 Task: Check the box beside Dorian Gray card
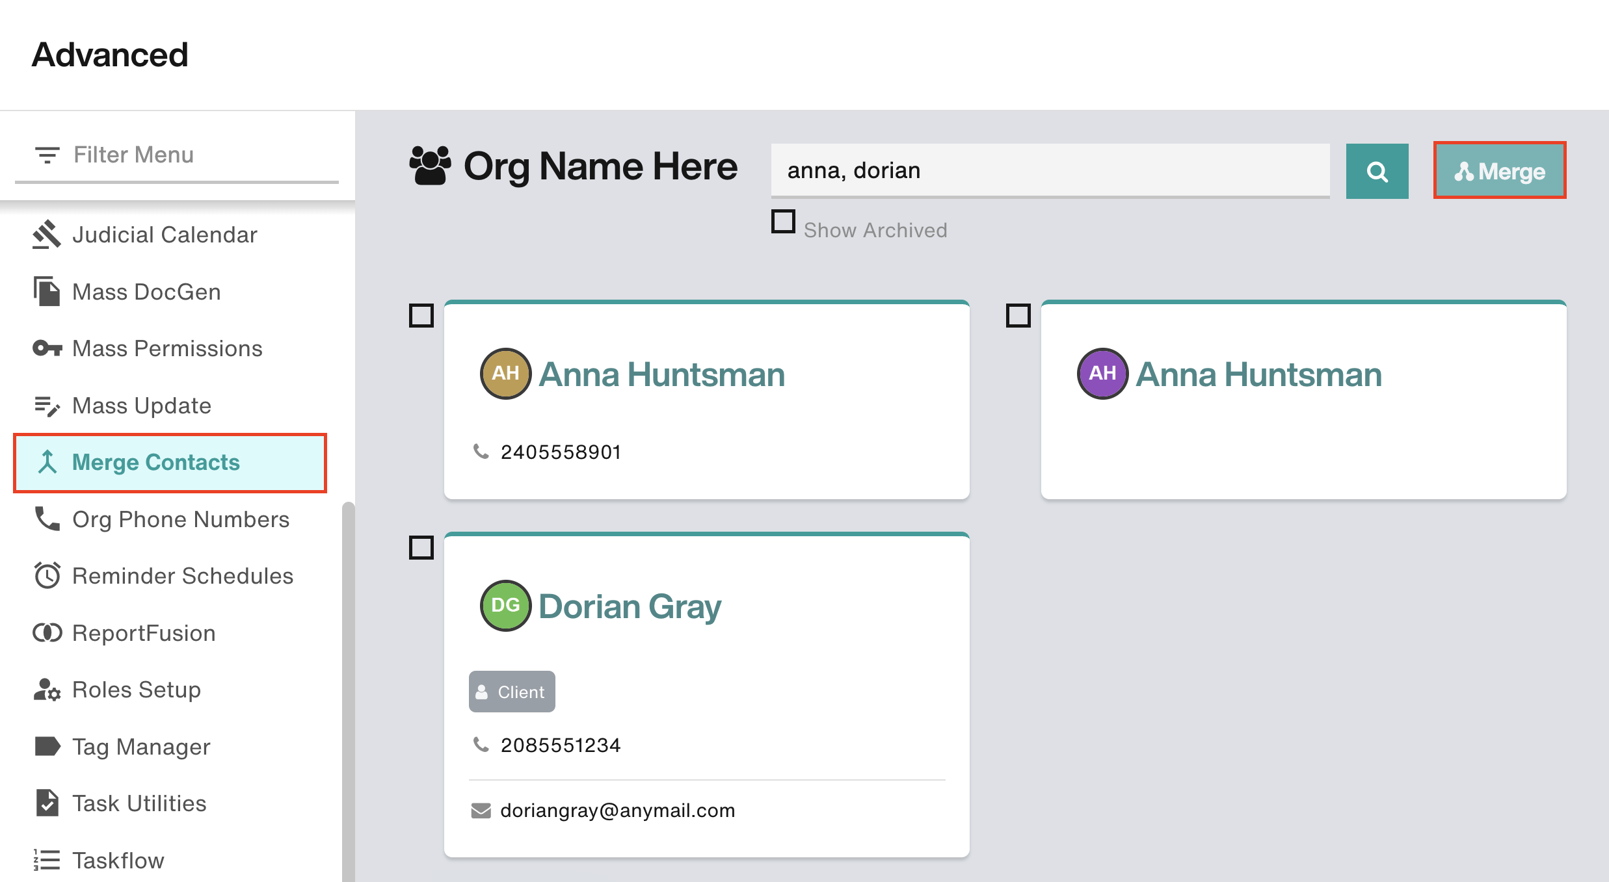coord(421,548)
